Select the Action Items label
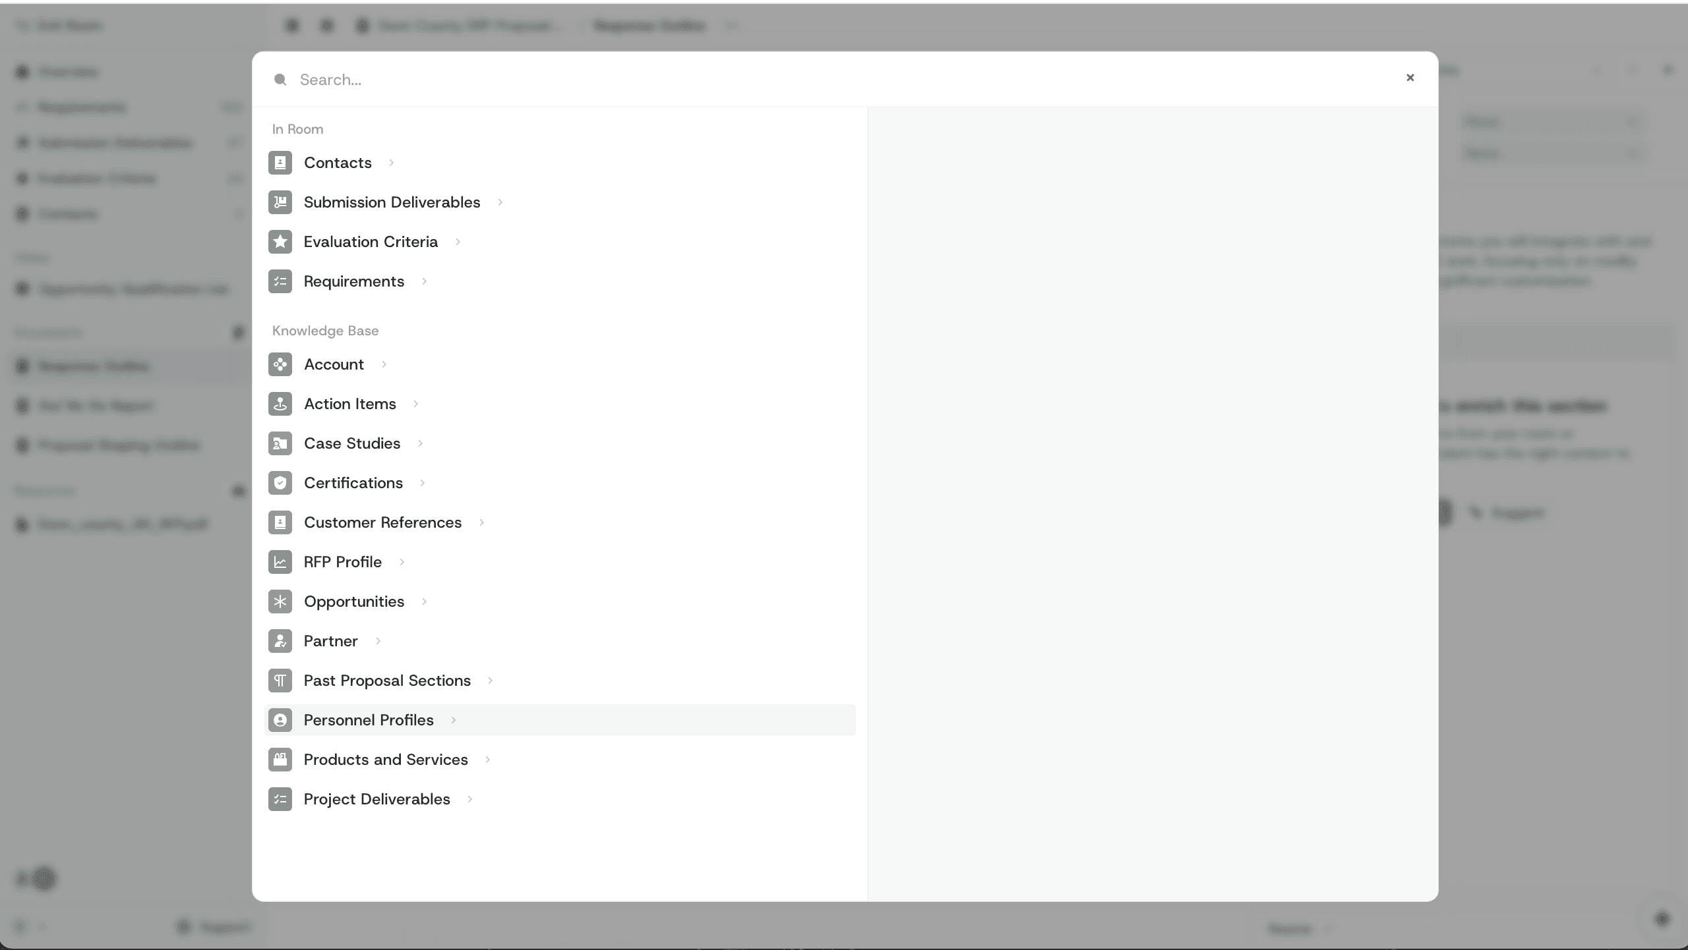The image size is (1688, 950). (x=350, y=404)
